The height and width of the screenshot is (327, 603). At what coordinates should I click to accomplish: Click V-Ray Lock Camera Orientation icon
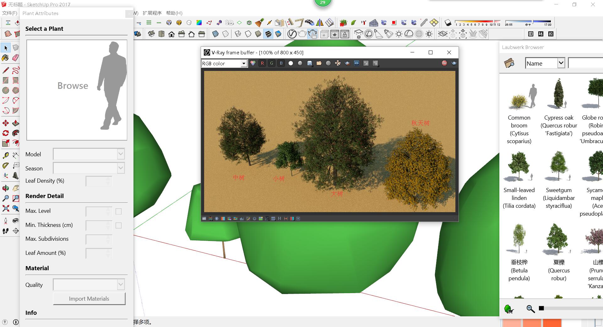[345, 34]
